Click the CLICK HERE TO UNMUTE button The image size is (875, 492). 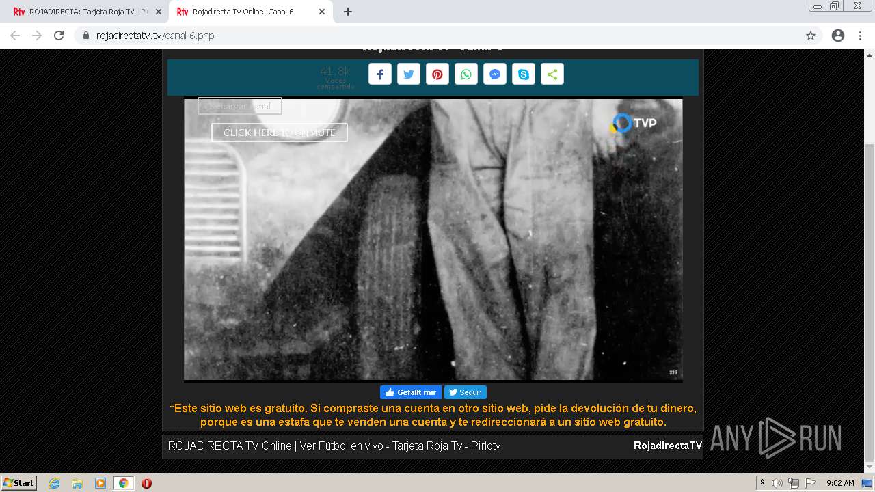click(280, 133)
